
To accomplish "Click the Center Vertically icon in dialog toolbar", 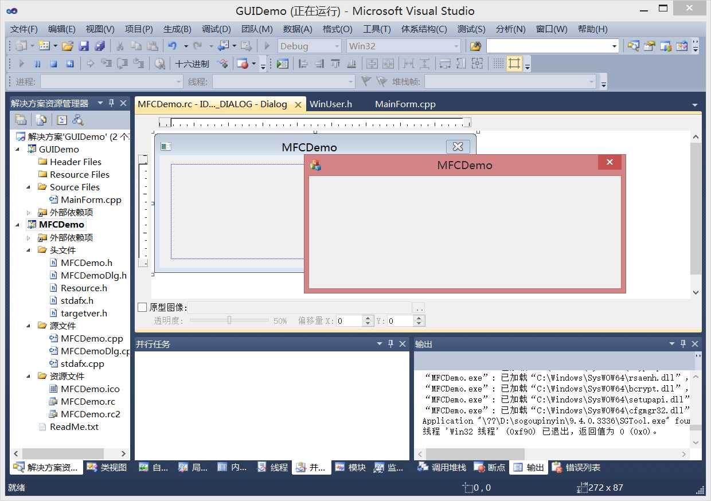I will [x=372, y=64].
